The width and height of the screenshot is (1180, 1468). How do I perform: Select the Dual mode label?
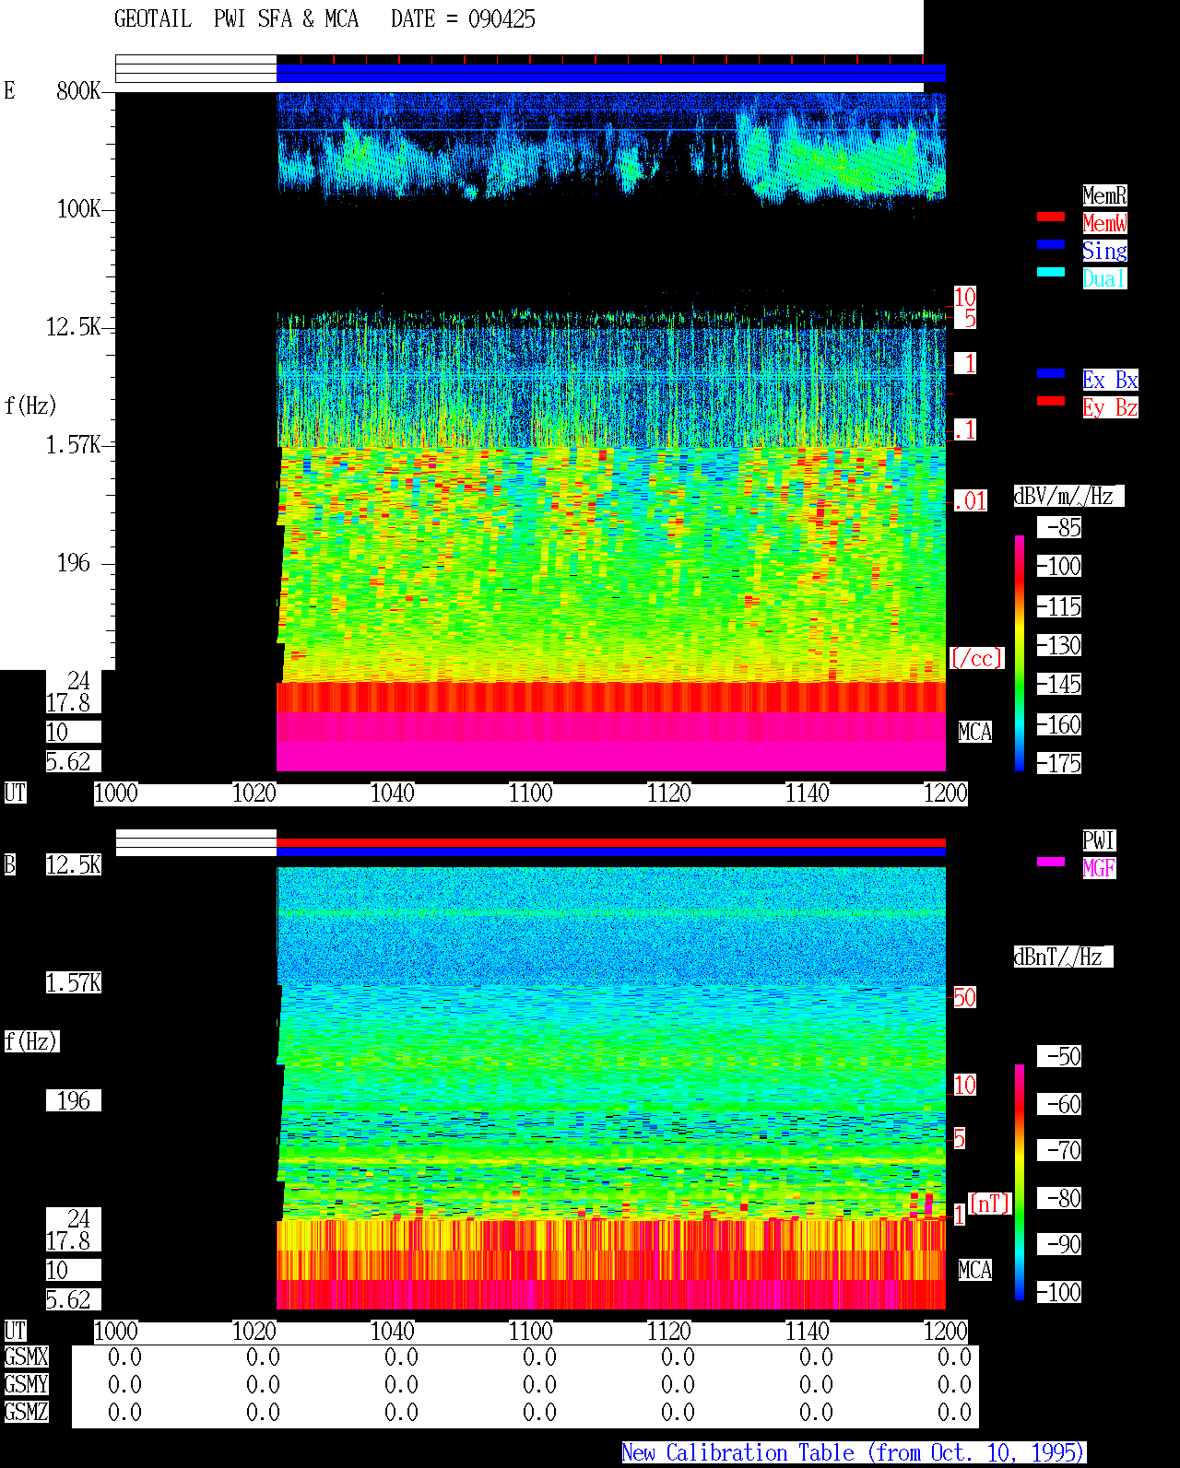click(x=1104, y=278)
